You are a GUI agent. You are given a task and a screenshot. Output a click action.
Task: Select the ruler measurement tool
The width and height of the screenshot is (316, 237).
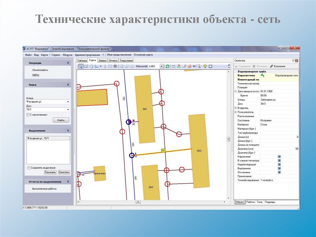point(97,66)
